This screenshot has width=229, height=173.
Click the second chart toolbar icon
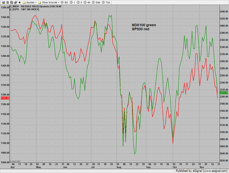click(7, 2)
